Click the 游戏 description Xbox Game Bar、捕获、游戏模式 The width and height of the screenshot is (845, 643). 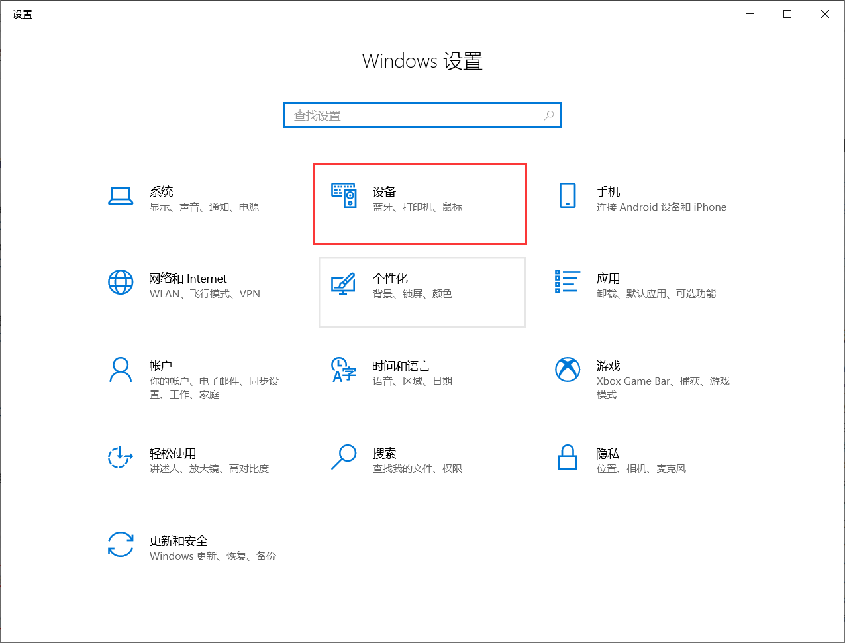coord(663,388)
